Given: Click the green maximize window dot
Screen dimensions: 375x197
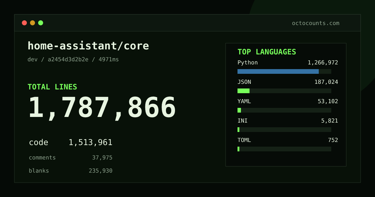Looking at the screenshot, I should 41,23.
